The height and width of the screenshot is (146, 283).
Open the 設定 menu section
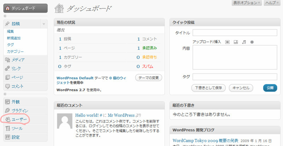tap(25, 137)
